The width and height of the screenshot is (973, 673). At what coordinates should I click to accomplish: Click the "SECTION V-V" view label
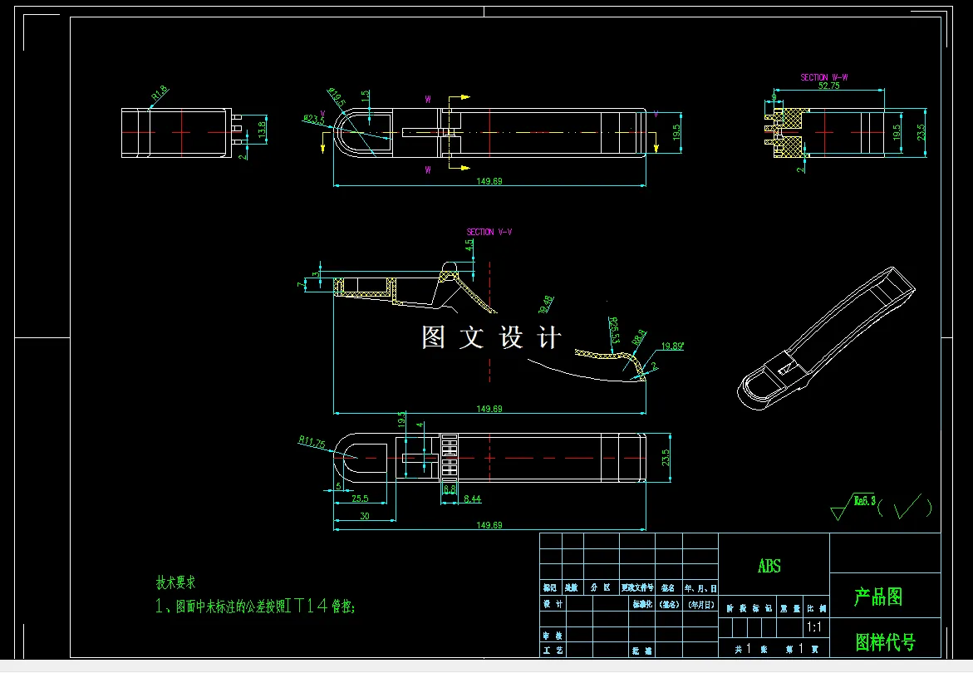click(x=489, y=232)
